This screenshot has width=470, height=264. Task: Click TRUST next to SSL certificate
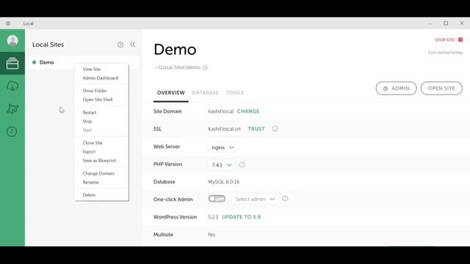[256, 129]
